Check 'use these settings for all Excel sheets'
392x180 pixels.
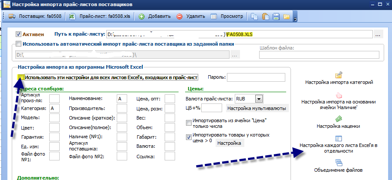coord(21,77)
